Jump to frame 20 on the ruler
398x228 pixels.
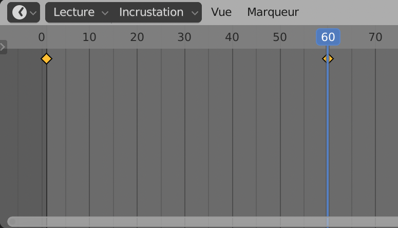pos(137,37)
